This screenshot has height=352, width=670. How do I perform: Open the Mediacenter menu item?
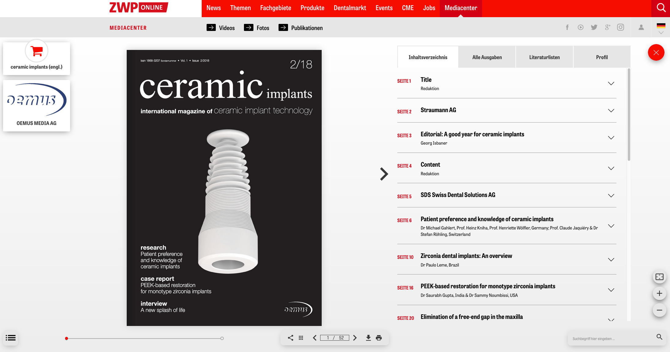tap(461, 8)
